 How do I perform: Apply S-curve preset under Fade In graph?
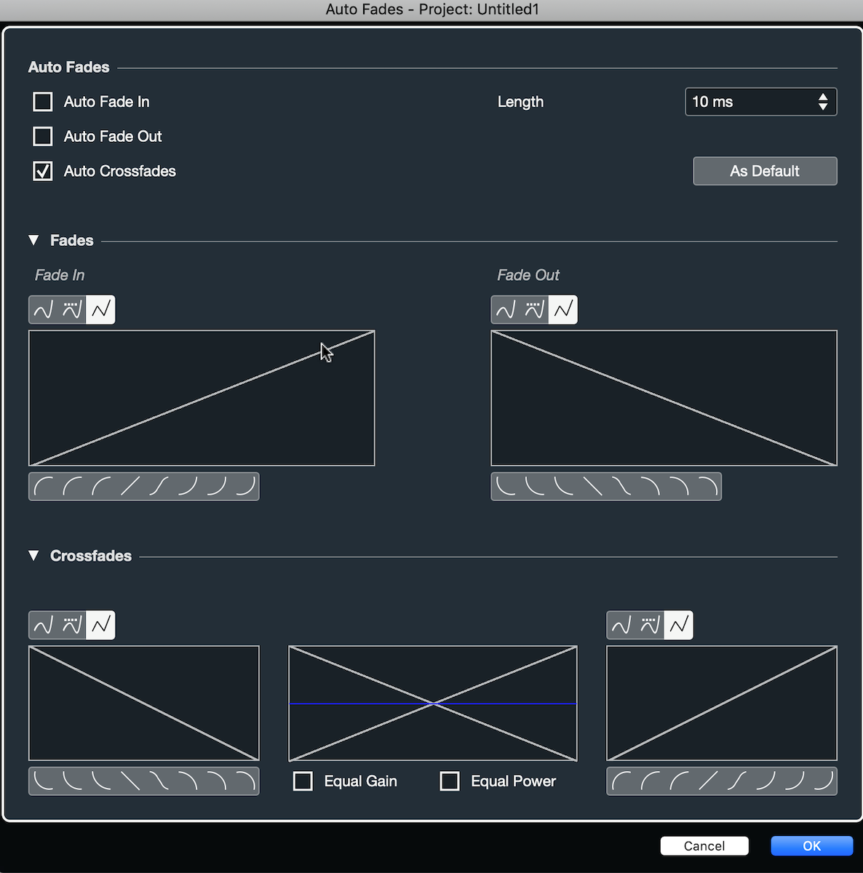(159, 487)
